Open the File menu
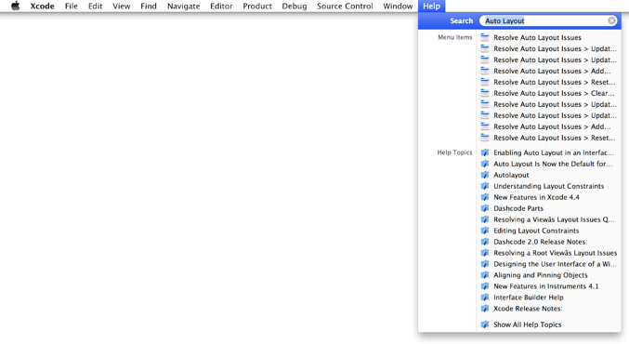Image resolution: width=629 pixels, height=344 pixels. (71, 6)
